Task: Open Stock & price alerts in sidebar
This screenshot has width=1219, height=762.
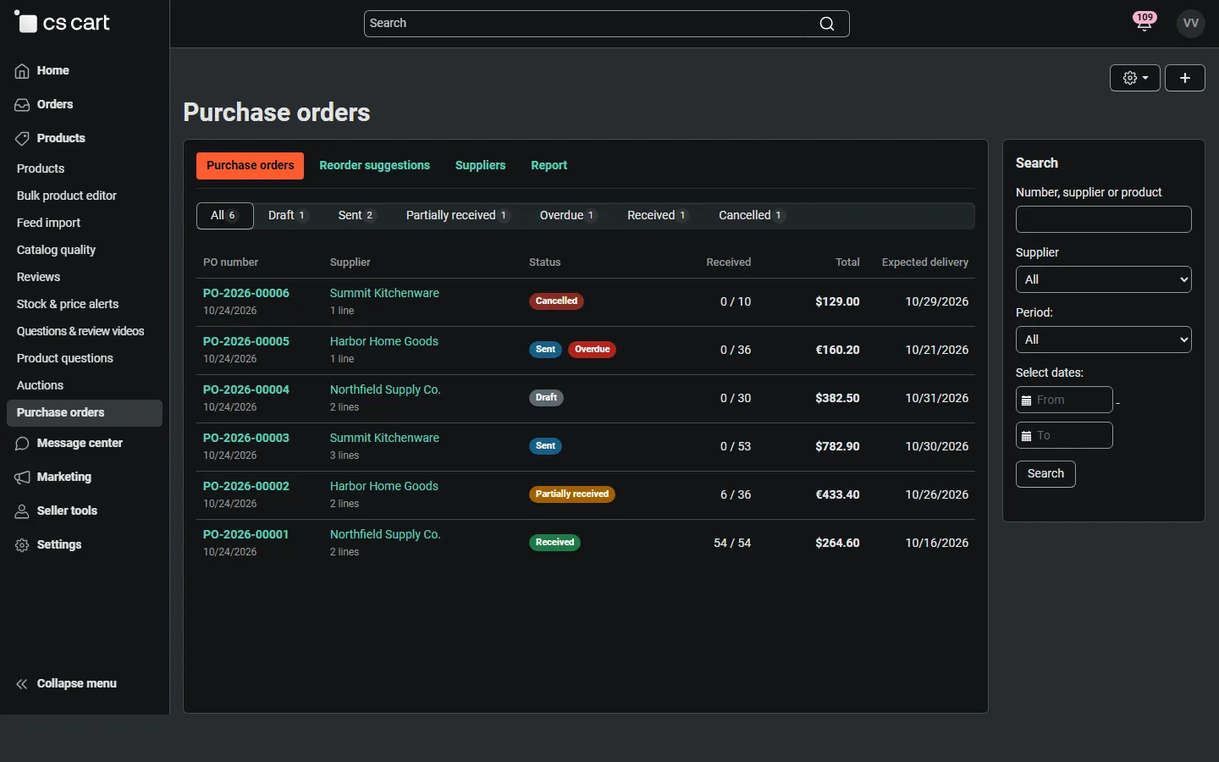Action: pyautogui.click(x=68, y=304)
